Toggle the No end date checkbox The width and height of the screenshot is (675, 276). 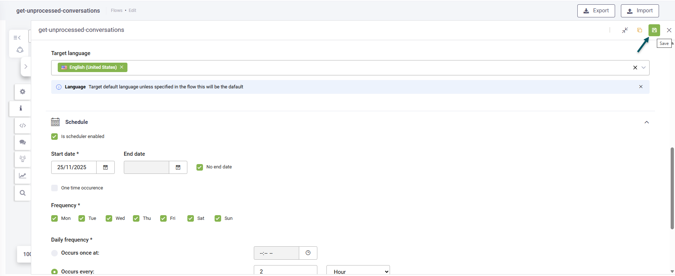200,167
